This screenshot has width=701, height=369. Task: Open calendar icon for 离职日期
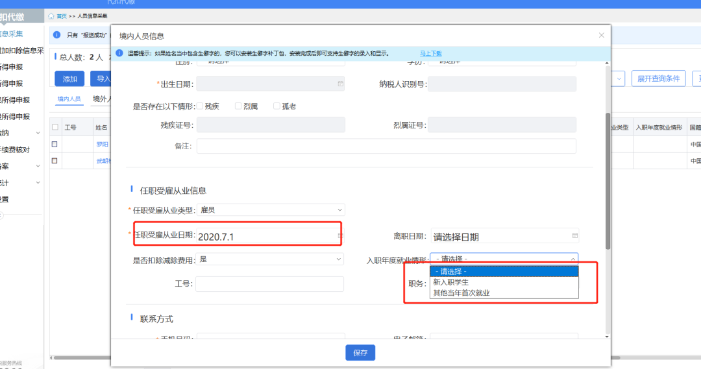coord(574,236)
